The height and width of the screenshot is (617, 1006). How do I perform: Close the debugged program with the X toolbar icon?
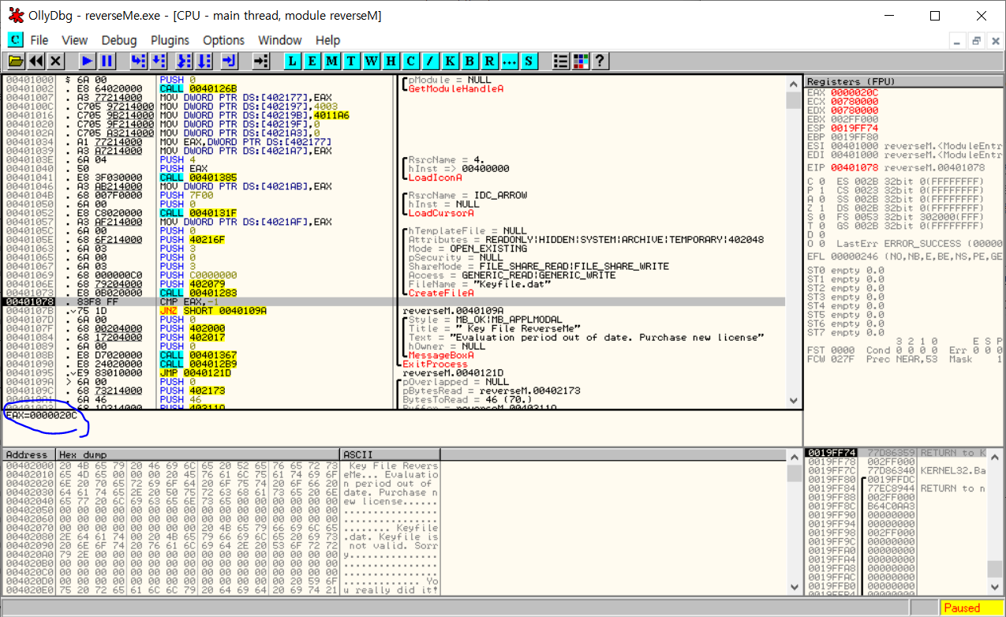56,61
